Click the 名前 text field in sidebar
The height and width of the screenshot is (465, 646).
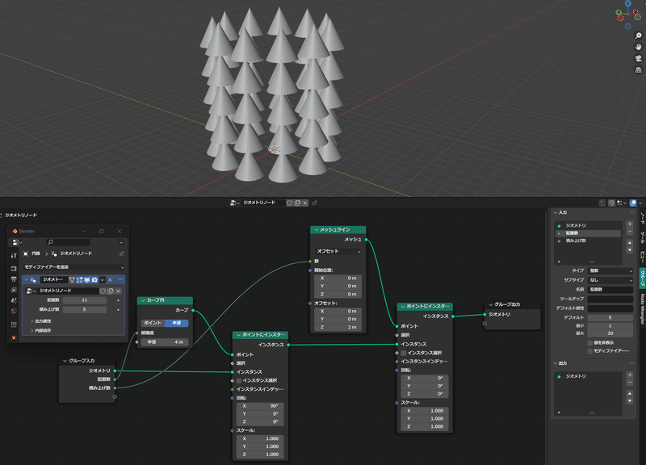pyautogui.click(x=610, y=290)
